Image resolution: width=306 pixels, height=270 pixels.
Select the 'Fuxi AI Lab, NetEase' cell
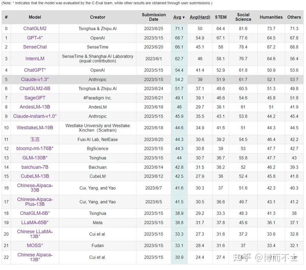click(x=98, y=139)
